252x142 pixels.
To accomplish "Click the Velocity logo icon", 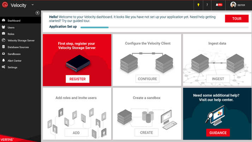I will [5, 5].
